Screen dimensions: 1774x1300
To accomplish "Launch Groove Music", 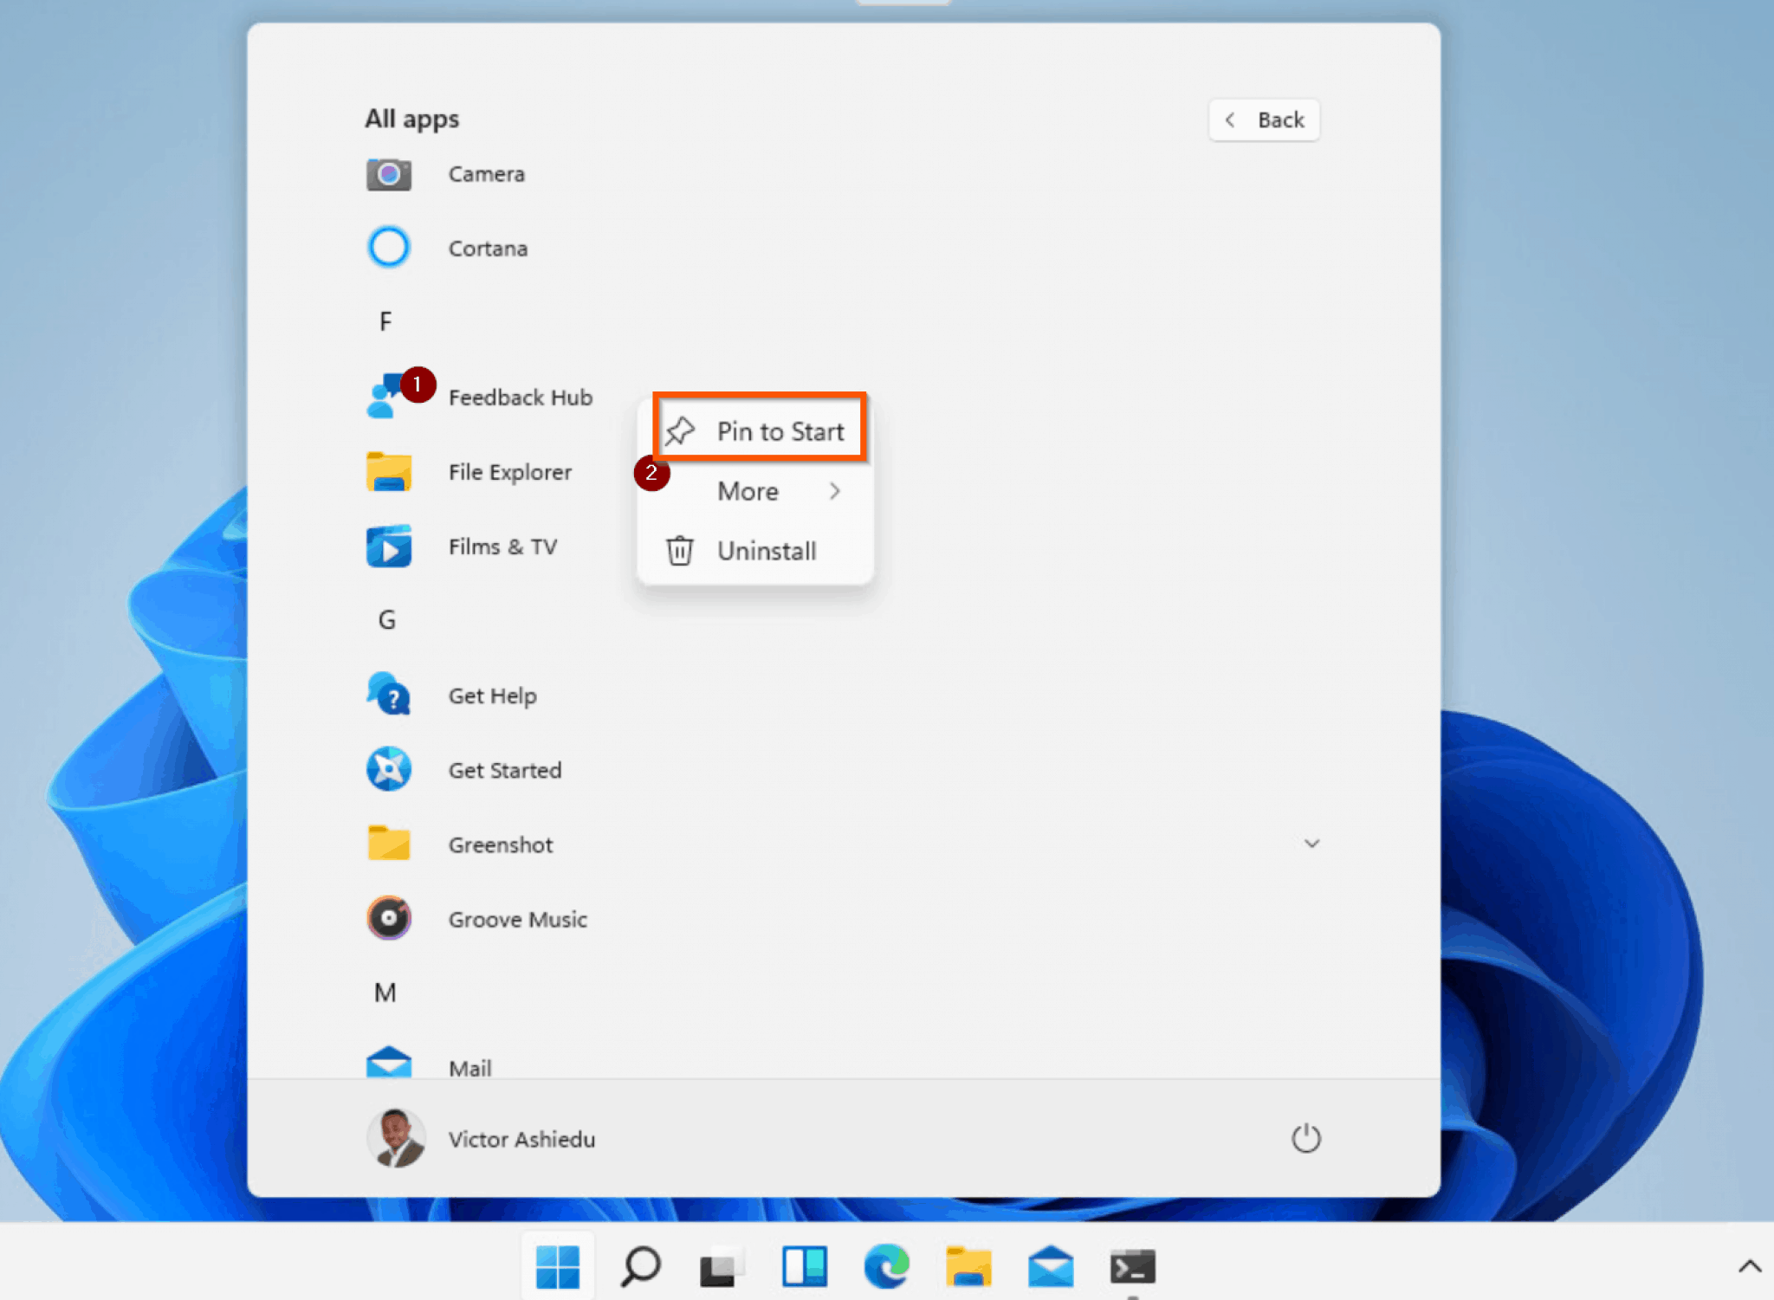I will click(x=517, y=919).
